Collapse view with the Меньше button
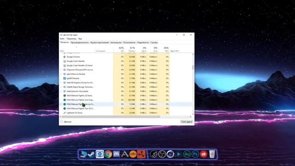 66,122
